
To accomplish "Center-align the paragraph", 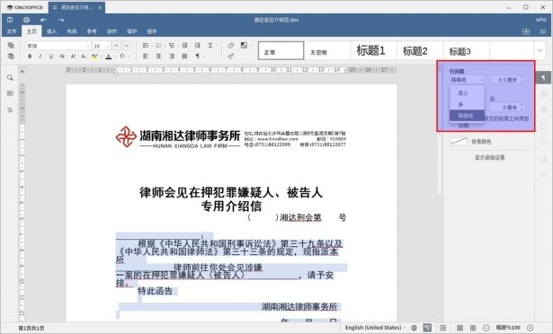I will coord(158,56).
